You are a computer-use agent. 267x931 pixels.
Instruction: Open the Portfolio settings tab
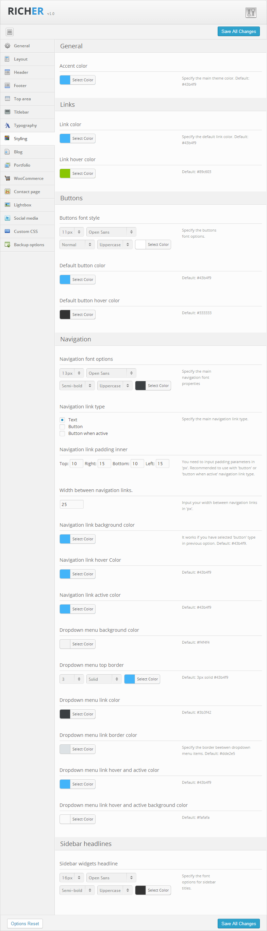click(x=22, y=165)
